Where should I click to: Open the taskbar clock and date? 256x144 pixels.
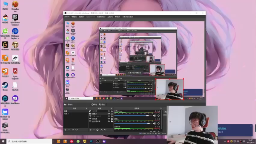(x=251, y=141)
